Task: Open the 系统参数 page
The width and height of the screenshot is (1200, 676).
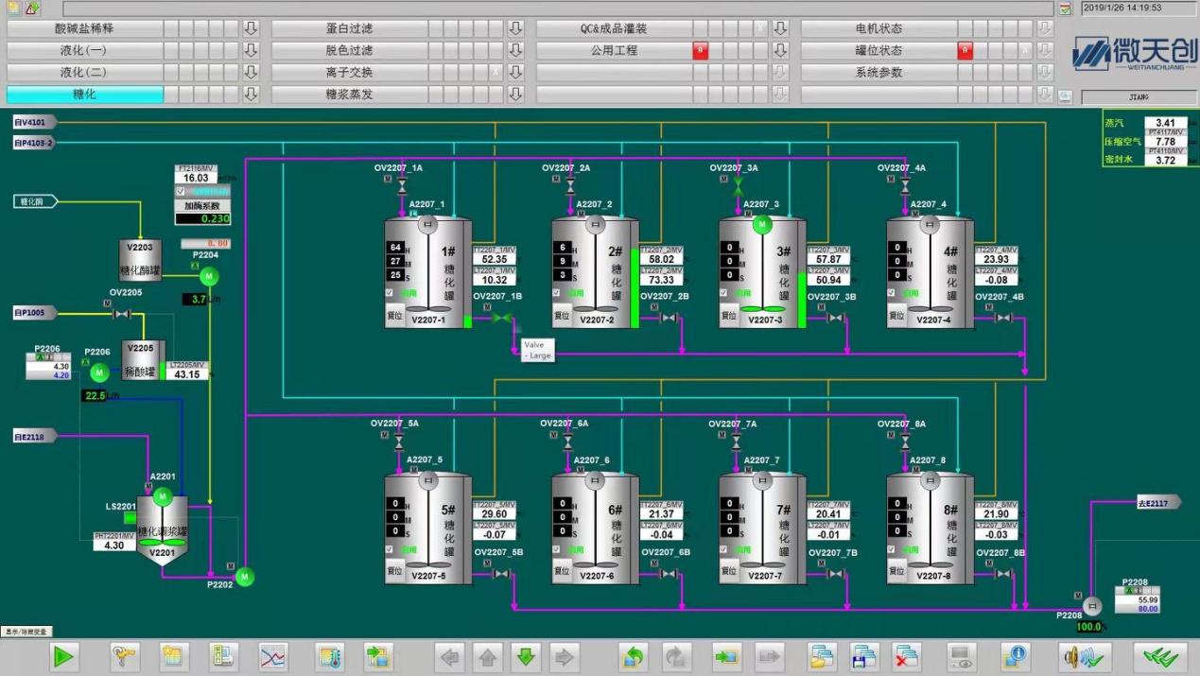Action: (x=878, y=72)
